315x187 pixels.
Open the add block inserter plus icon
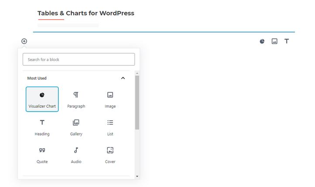coord(24,41)
